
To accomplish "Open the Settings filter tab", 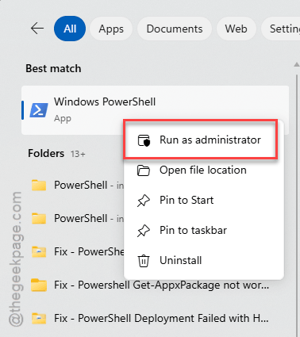I will pyautogui.click(x=281, y=29).
